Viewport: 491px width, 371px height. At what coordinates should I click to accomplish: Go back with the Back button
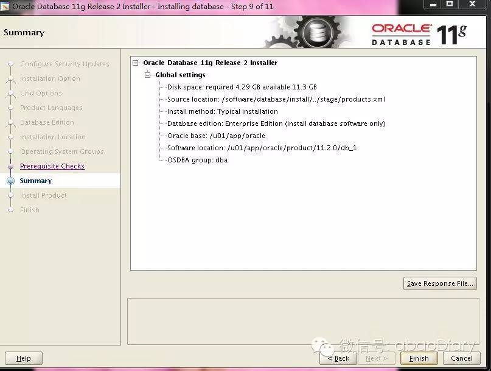338,358
